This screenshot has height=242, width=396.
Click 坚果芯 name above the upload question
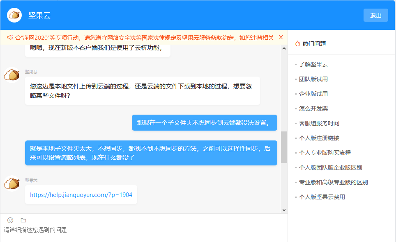click(31, 72)
